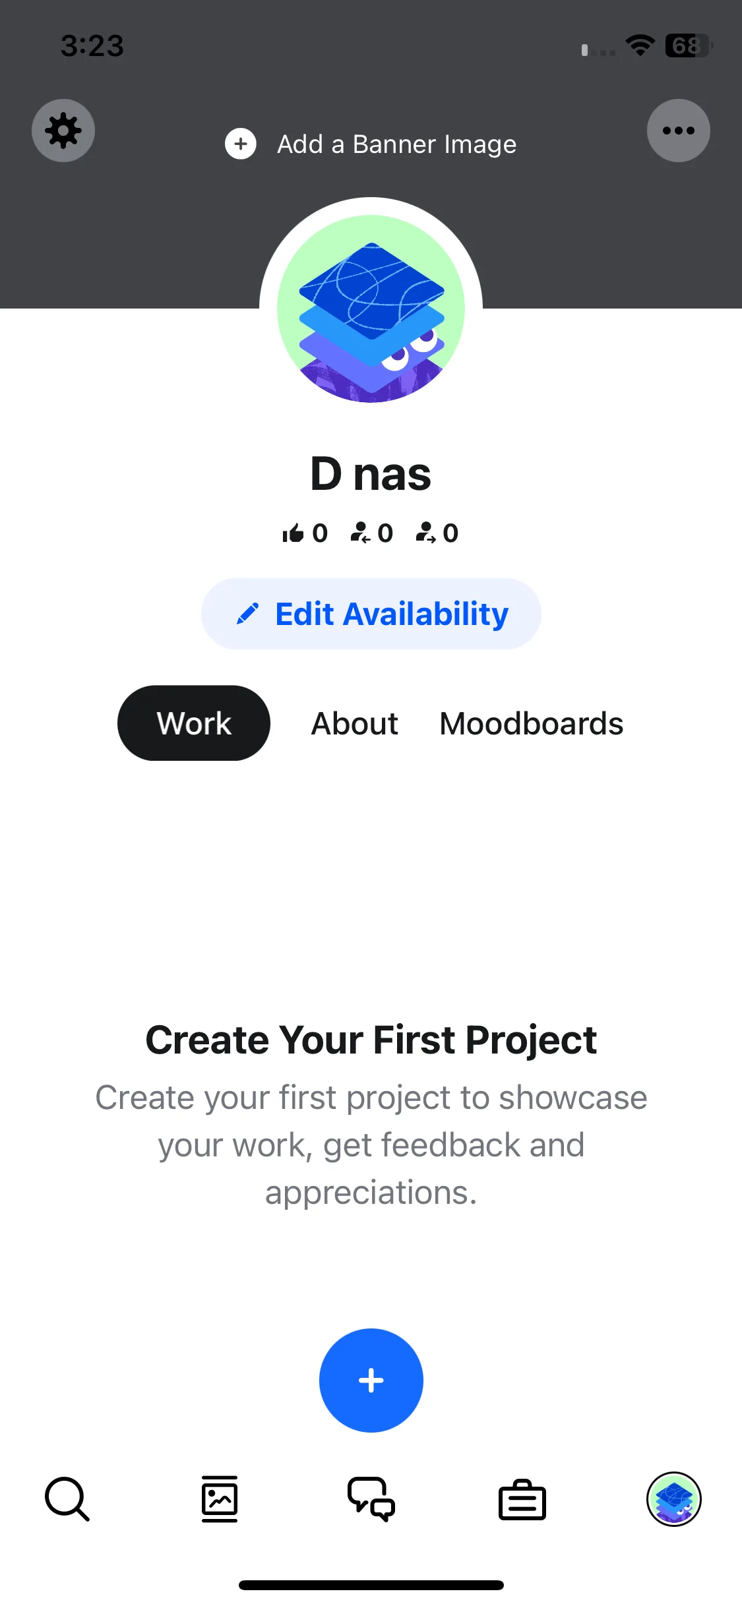This screenshot has width=742, height=1606.
Task: Tap the large profile avatar picture
Action: tap(371, 309)
